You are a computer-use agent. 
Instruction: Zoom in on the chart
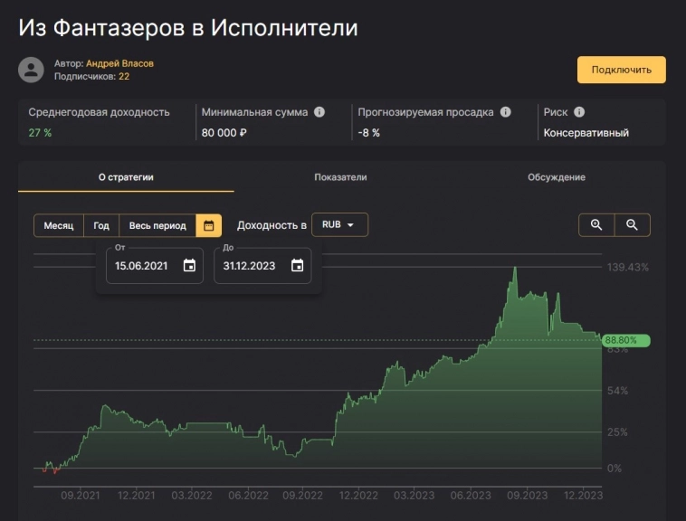pos(596,225)
